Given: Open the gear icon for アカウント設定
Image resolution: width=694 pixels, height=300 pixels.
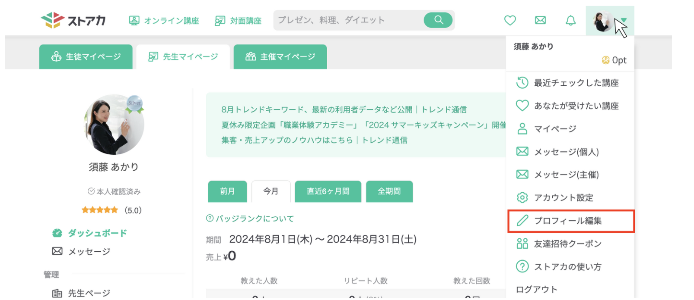Looking at the screenshot, I should (522, 197).
